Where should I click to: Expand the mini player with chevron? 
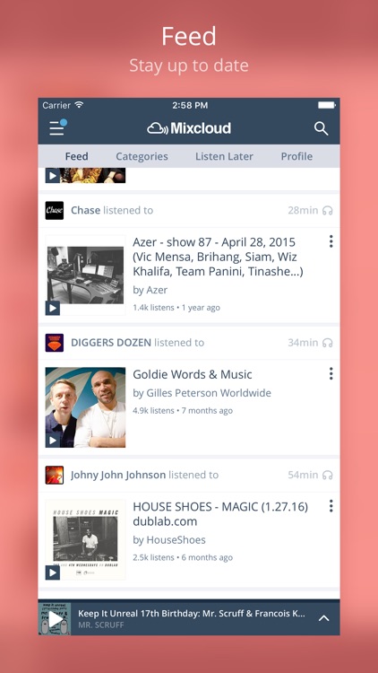pos(324,618)
